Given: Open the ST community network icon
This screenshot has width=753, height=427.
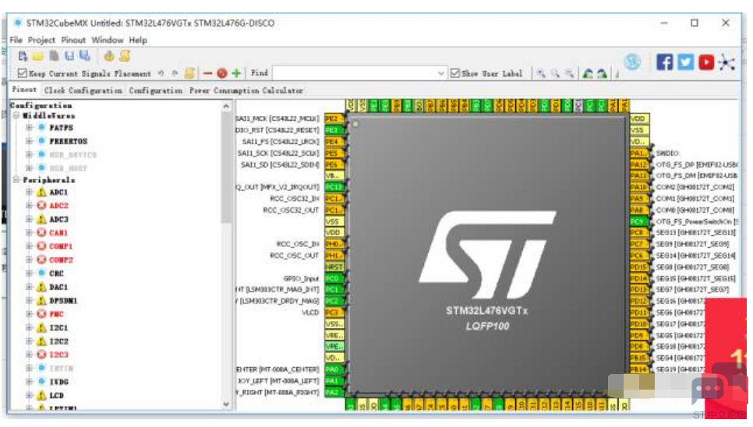Looking at the screenshot, I should coord(726,62).
